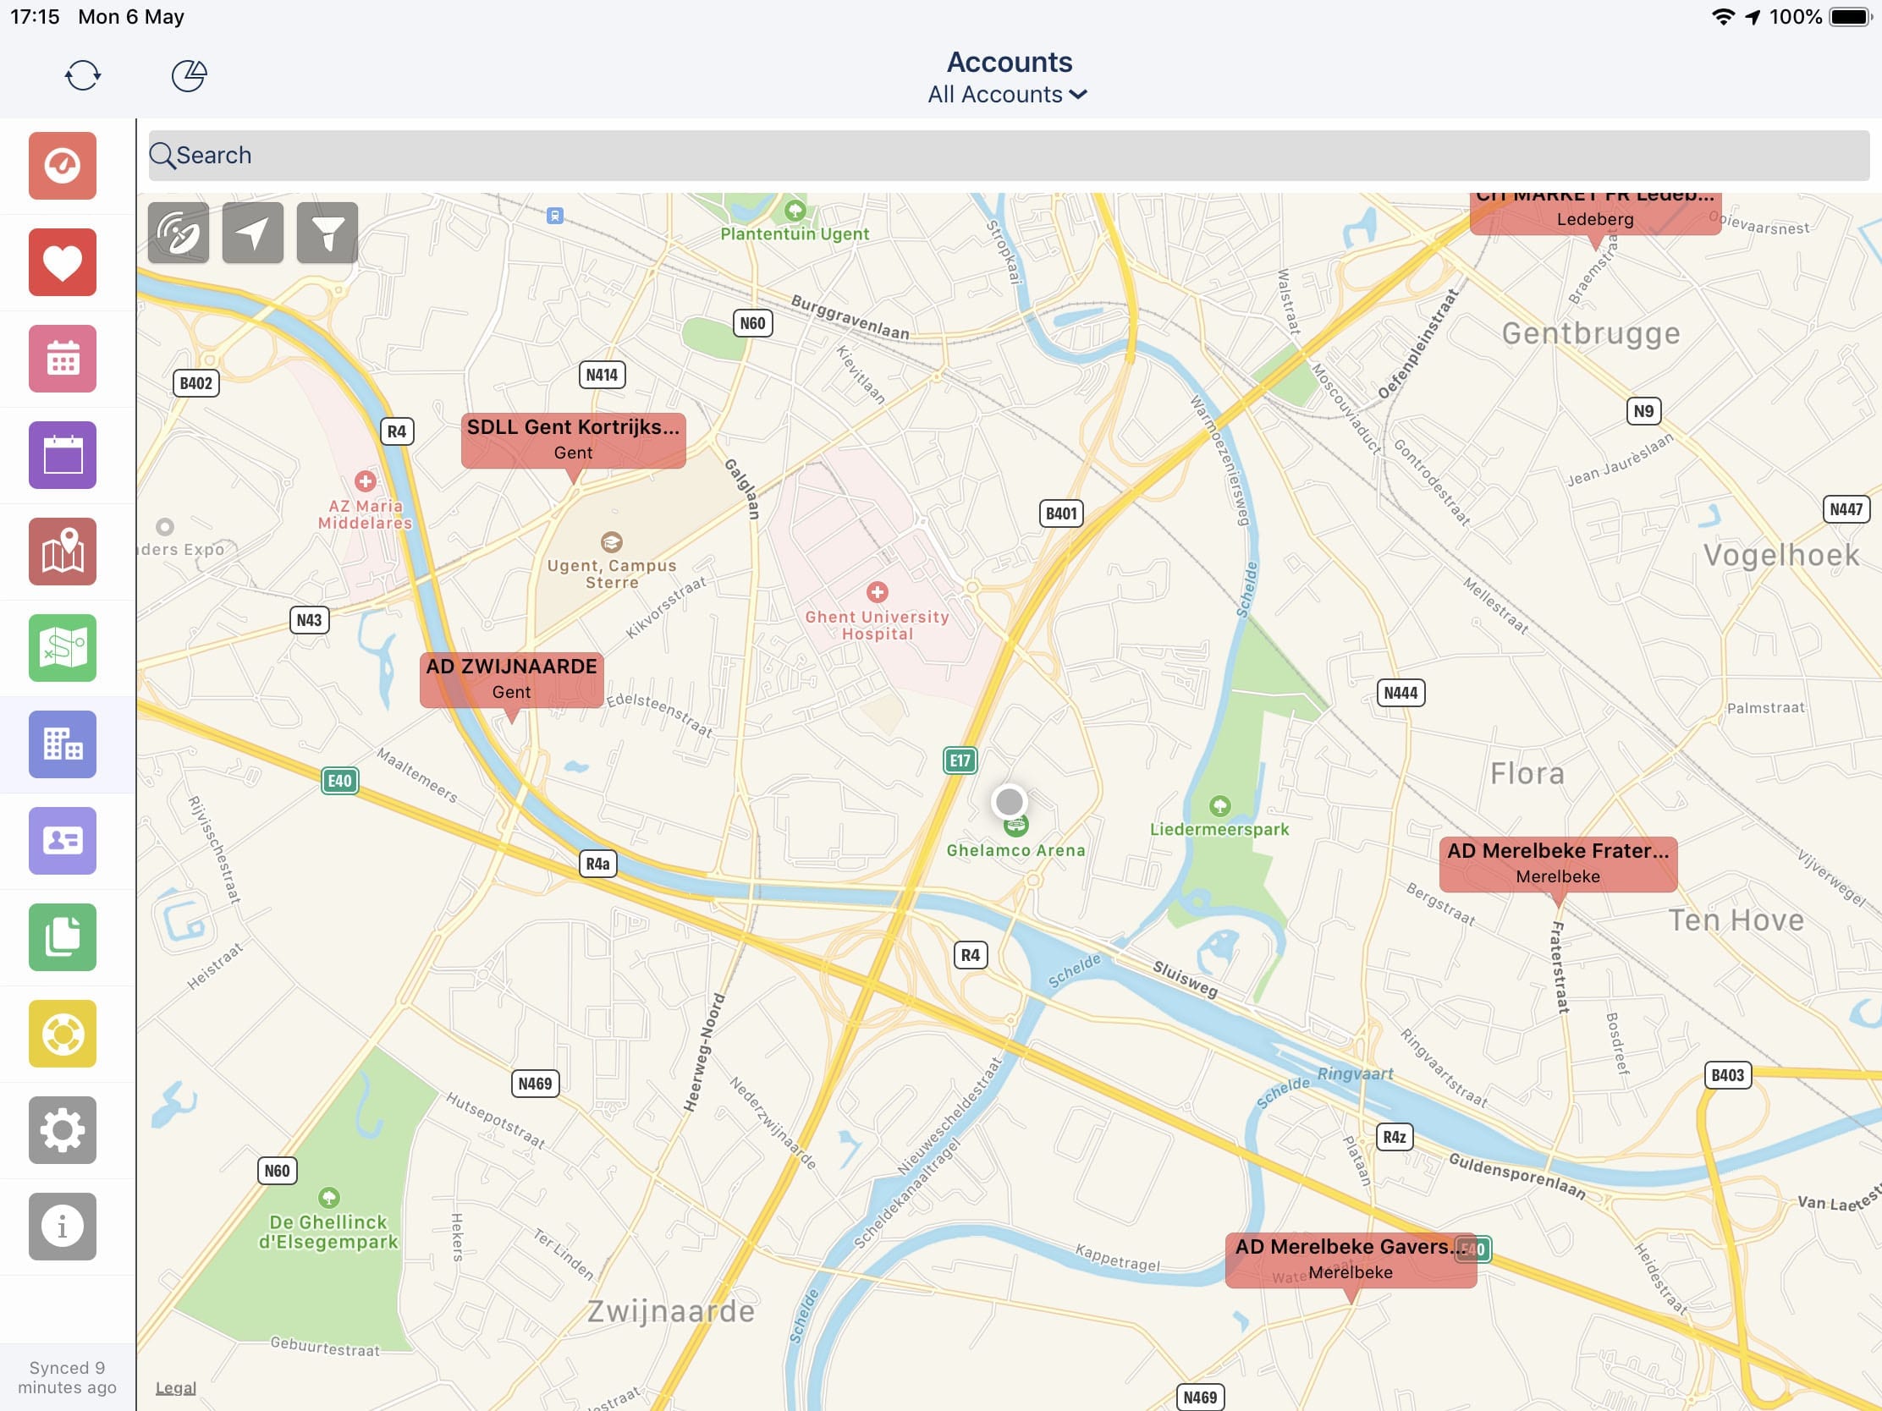Tap the battery status bar icon
The width and height of the screenshot is (1882, 1411).
click(1851, 17)
